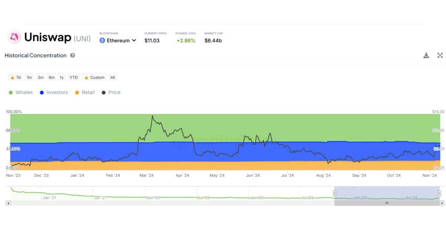The image size is (446, 251).
Task: Click the +2.86% change value
Action: pos(186,41)
